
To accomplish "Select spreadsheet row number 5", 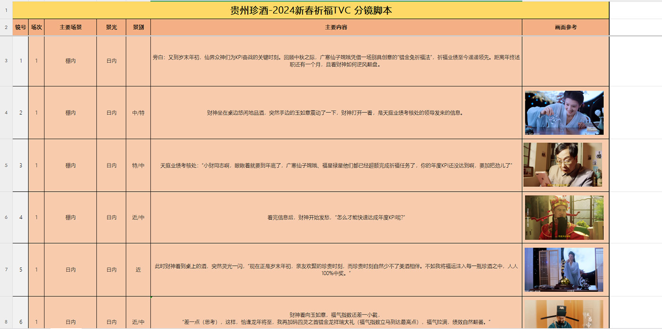I will tap(6, 165).
